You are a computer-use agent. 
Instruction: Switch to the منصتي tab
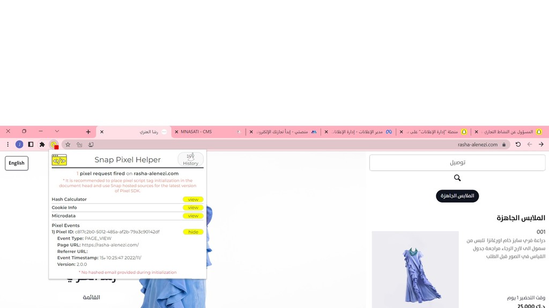pos(283,132)
